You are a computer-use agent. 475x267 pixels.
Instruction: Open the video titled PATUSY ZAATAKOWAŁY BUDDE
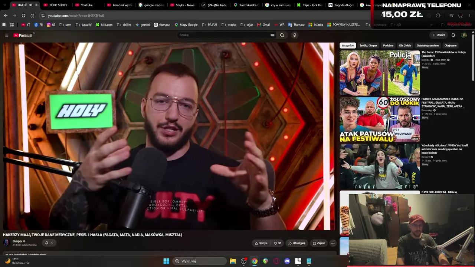point(443,103)
